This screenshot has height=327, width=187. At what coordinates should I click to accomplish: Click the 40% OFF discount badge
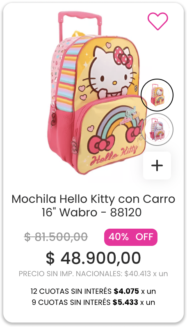point(131,237)
